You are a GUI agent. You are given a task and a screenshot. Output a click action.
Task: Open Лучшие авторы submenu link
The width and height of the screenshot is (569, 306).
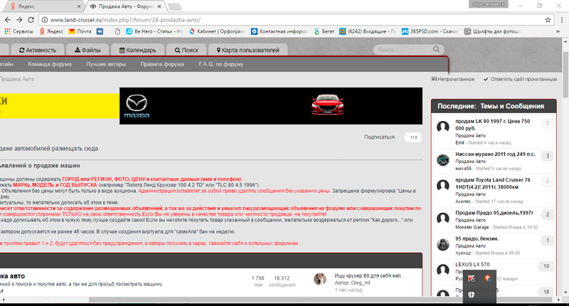click(106, 64)
